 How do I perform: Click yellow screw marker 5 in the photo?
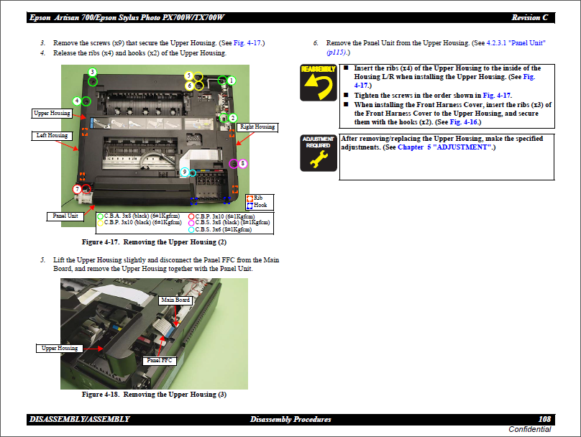pos(188,75)
